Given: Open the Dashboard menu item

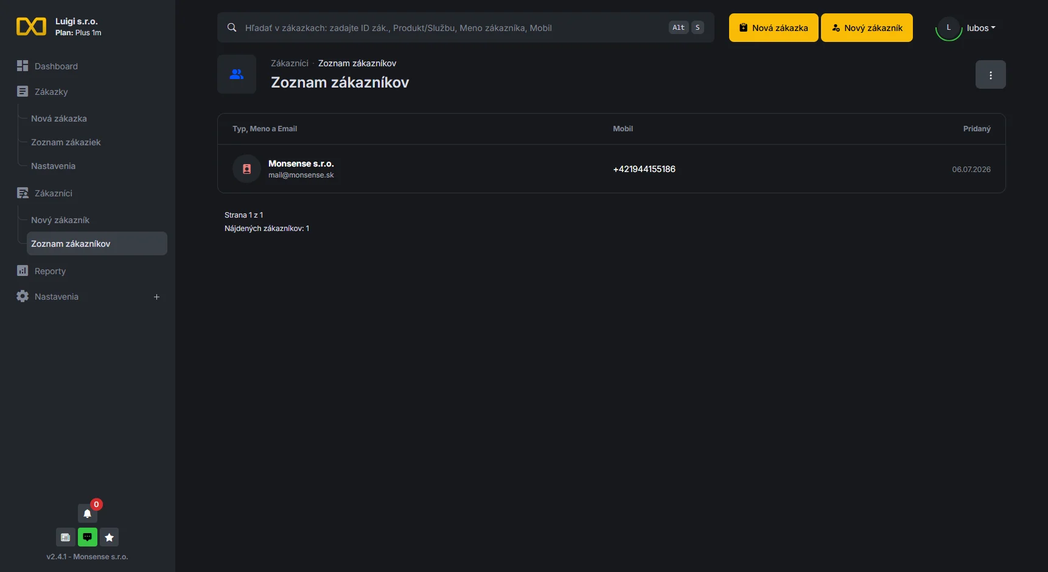Looking at the screenshot, I should click(56, 66).
